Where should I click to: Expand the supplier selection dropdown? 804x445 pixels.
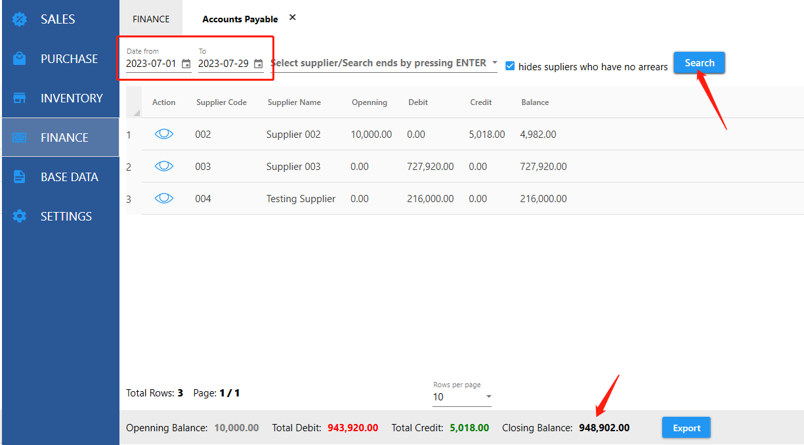tap(493, 63)
